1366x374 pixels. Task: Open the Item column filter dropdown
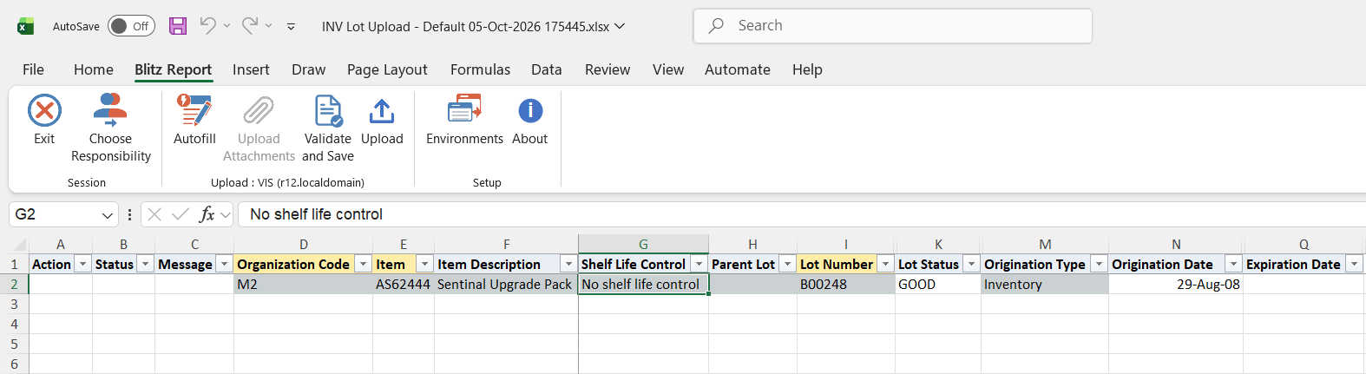(424, 264)
